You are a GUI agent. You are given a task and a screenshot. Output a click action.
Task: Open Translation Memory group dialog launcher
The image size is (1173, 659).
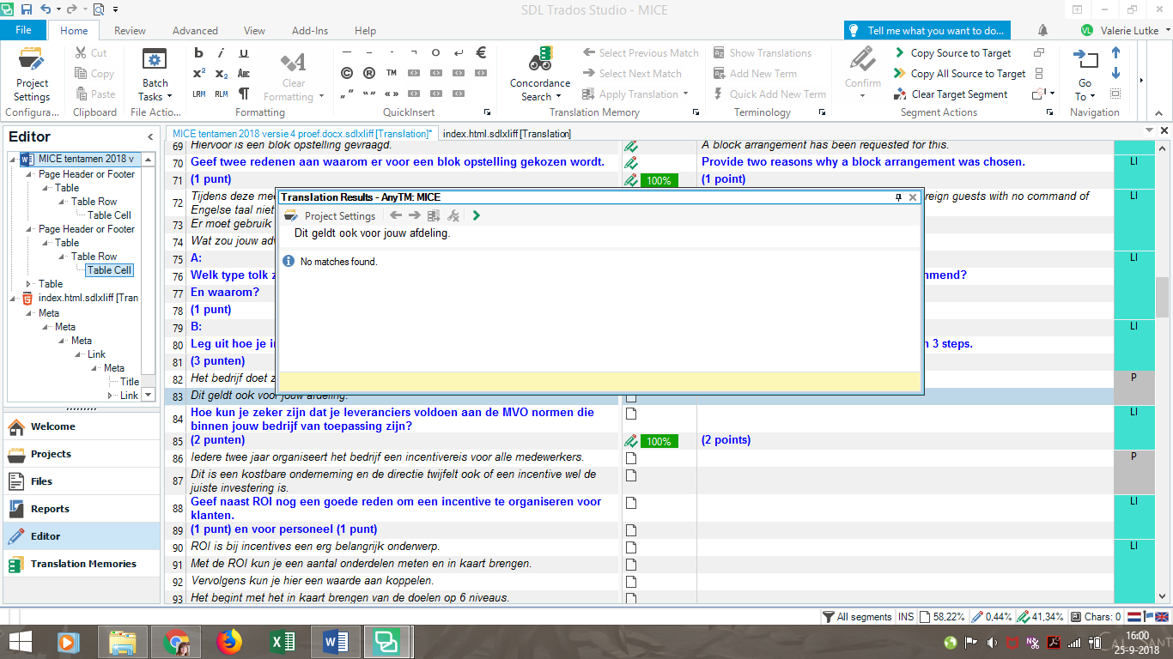pyautogui.click(x=696, y=112)
